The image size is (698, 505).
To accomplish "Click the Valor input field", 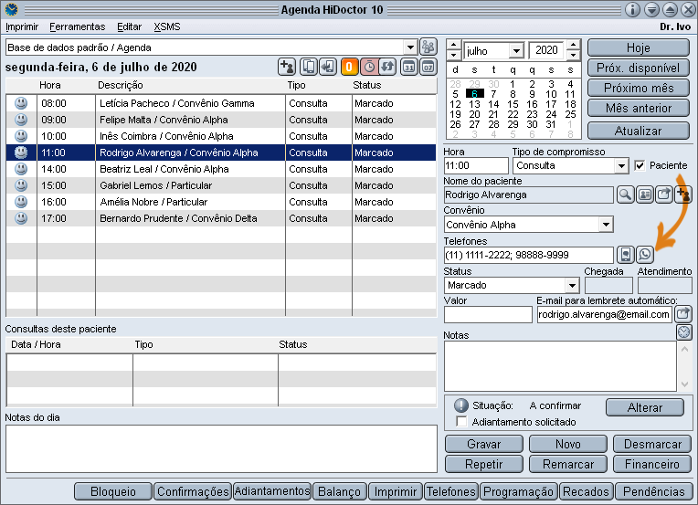I will point(488,314).
